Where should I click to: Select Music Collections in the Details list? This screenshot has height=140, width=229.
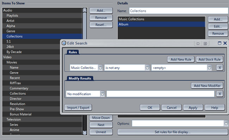tap(161, 19)
